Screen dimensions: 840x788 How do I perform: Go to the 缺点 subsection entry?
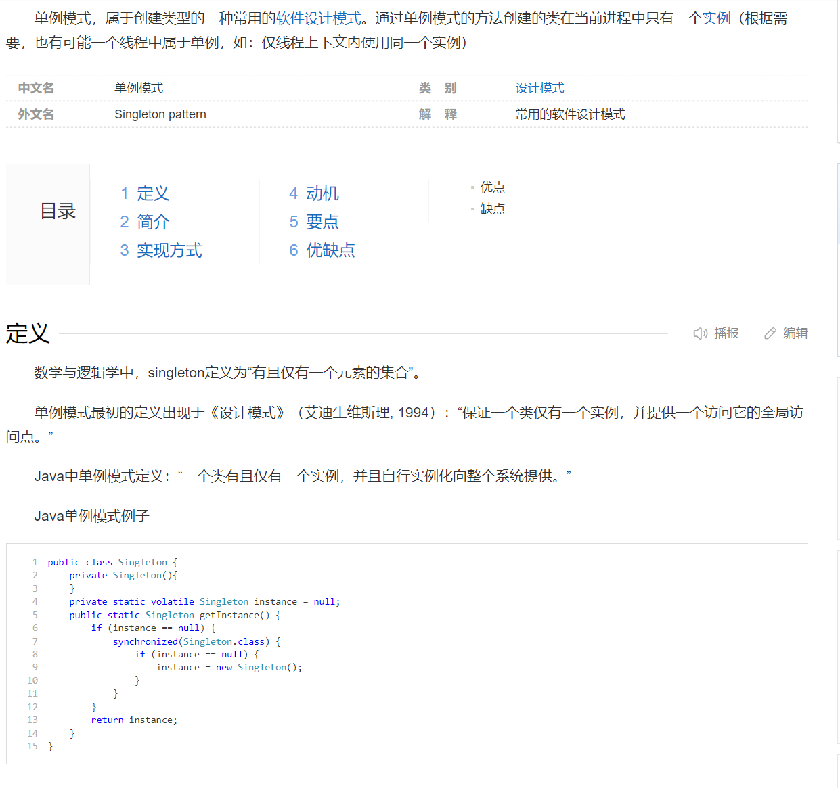click(492, 209)
